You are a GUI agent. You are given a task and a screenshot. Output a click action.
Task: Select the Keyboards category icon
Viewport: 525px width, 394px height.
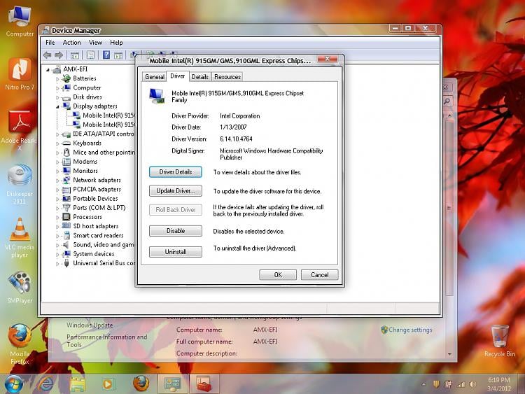66,143
